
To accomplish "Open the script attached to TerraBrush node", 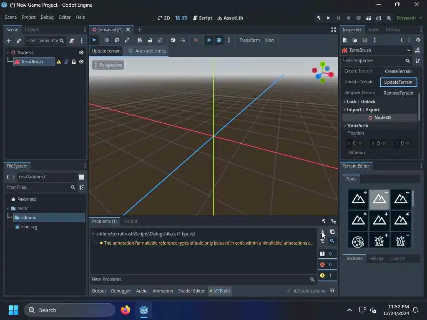I will [66, 62].
